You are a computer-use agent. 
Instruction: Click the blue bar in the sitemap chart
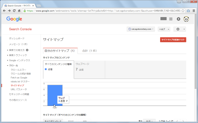click(55, 95)
